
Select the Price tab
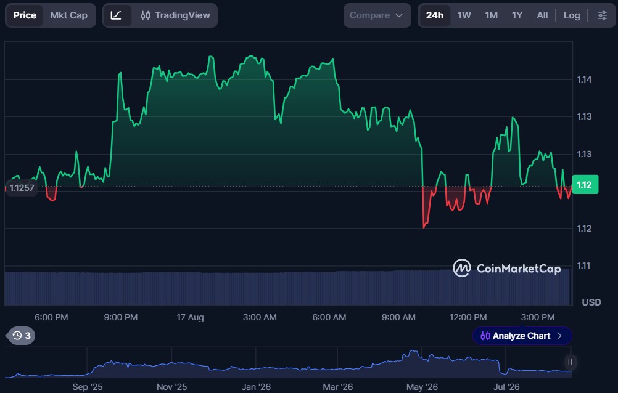click(x=25, y=15)
